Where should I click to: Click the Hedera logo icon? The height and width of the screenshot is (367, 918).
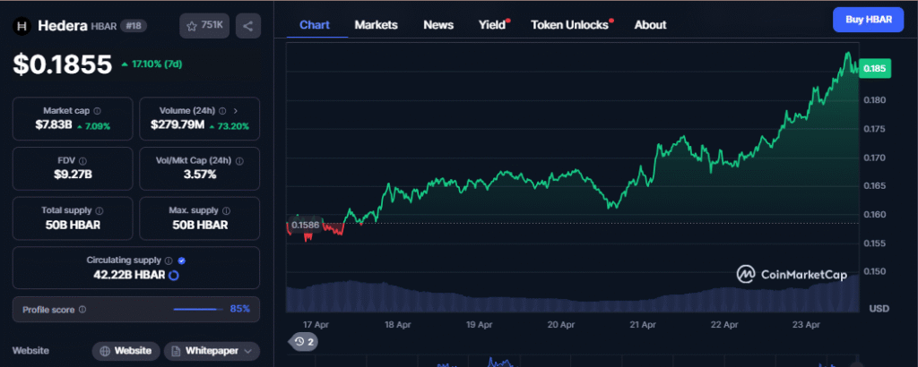click(x=22, y=26)
